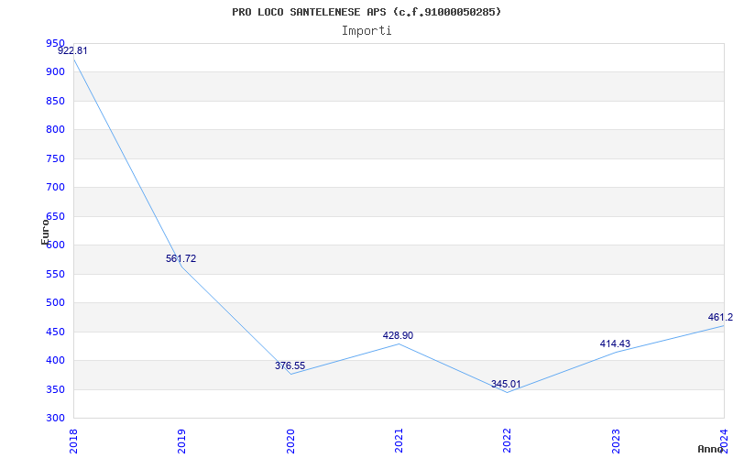Screen dimensions: 733x458
Task: Click the 800 y-axis tick label
Action: [55, 130]
